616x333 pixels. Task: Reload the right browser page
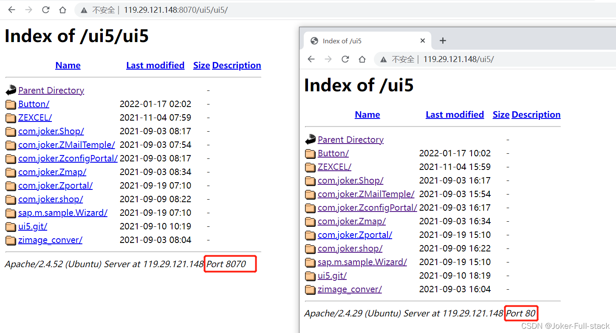(x=345, y=59)
